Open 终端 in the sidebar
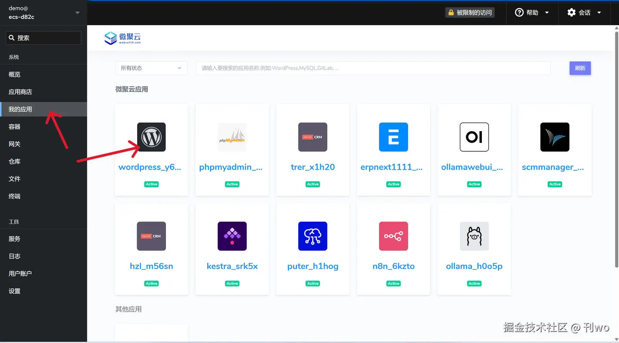Image resolution: width=619 pixels, height=343 pixels. [x=43, y=196]
